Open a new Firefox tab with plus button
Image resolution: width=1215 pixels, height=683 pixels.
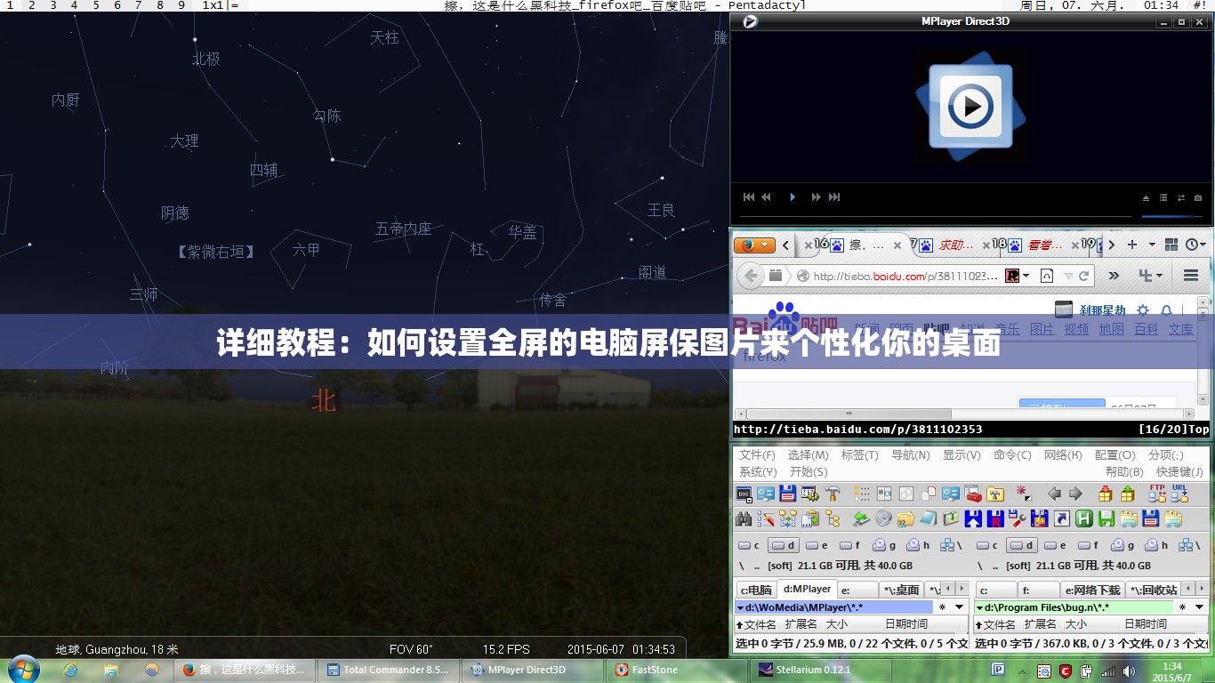coord(1132,245)
